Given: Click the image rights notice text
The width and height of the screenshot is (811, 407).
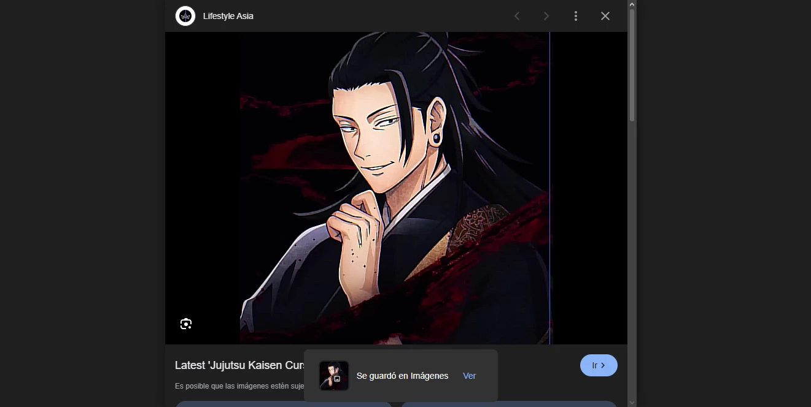Looking at the screenshot, I should pyautogui.click(x=240, y=386).
